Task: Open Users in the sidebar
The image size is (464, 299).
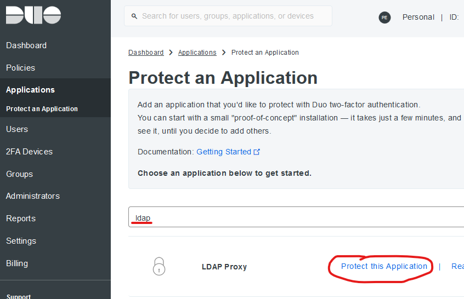Action: [x=17, y=129]
